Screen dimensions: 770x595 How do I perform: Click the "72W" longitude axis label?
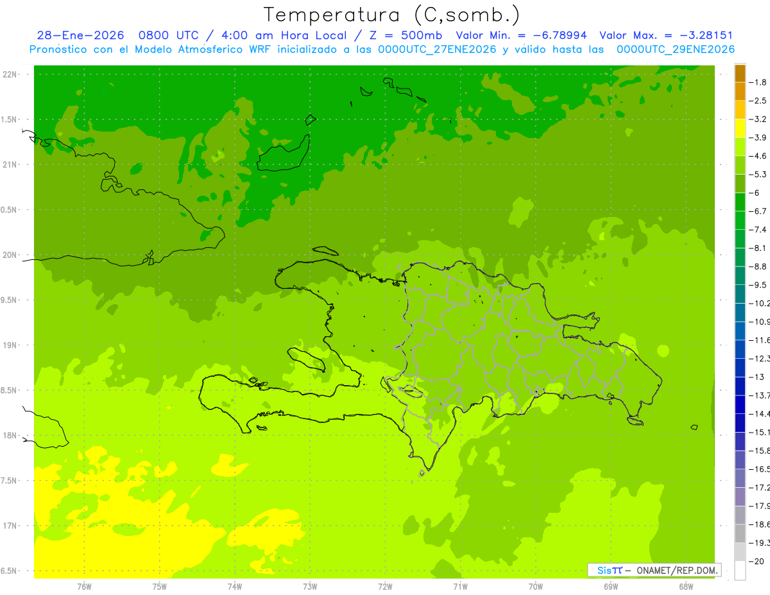[385, 587]
